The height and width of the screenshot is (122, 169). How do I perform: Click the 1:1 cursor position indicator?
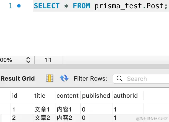[x=48, y=60]
